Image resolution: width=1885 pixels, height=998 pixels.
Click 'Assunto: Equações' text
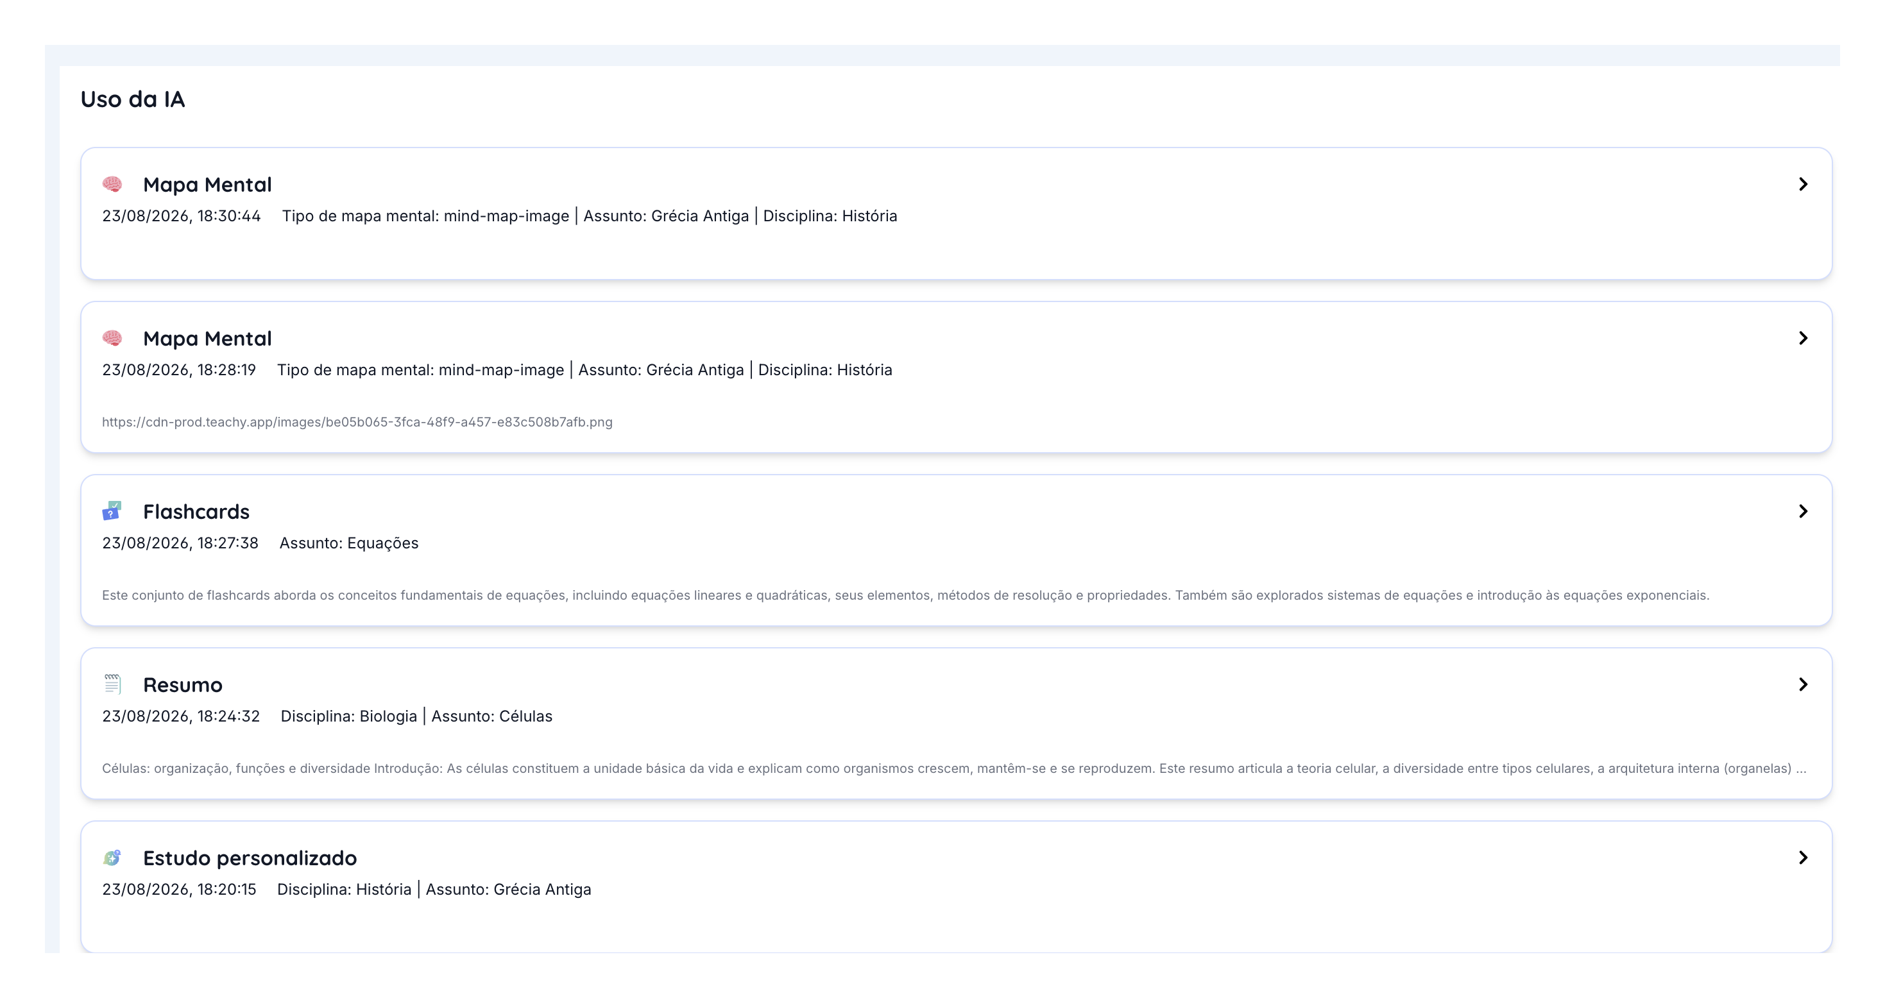(349, 543)
